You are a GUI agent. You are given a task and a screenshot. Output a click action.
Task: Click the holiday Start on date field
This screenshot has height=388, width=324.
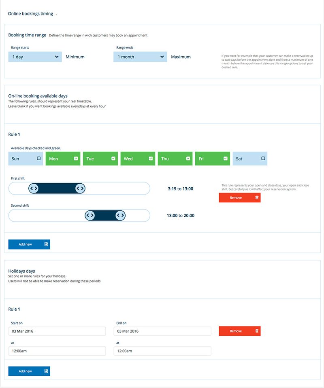(57, 331)
